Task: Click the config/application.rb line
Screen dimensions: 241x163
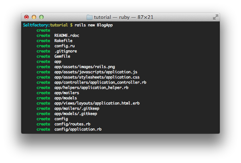Action: (78, 130)
